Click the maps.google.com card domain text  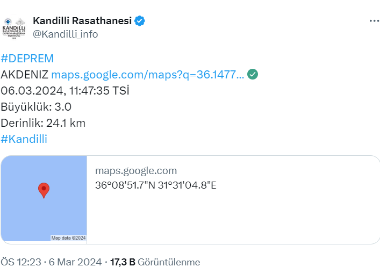(136, 171)
